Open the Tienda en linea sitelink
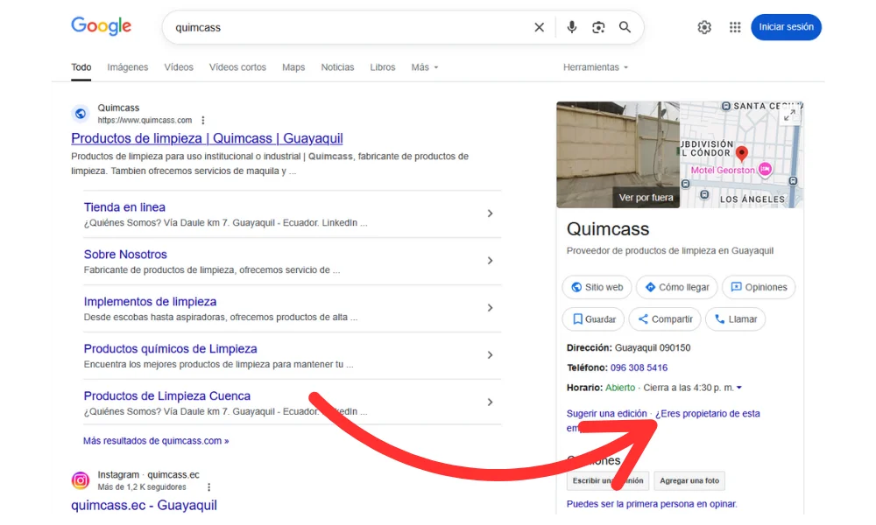The image size is (876, 525). tap(124, 207)
